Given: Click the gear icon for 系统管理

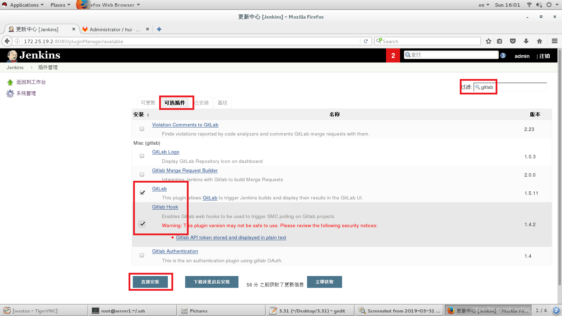Looking at the screenshot, I should click(10, 93).
